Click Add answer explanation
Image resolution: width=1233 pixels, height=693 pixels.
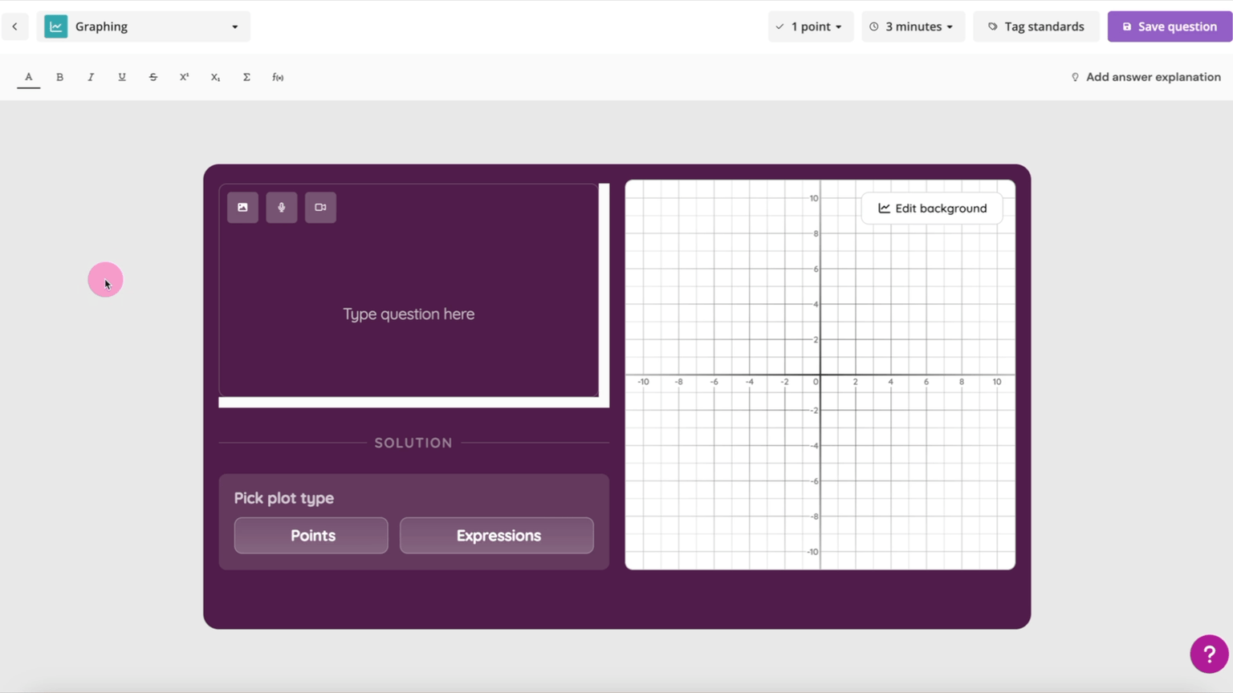1146,77
